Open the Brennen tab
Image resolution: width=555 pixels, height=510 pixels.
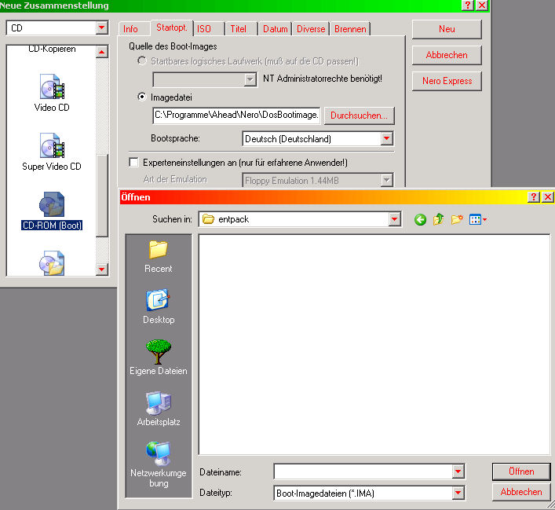(x=350, y=29)
